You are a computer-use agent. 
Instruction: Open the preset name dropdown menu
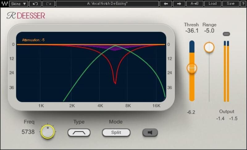pyautogui.click(x=107, y=4)
